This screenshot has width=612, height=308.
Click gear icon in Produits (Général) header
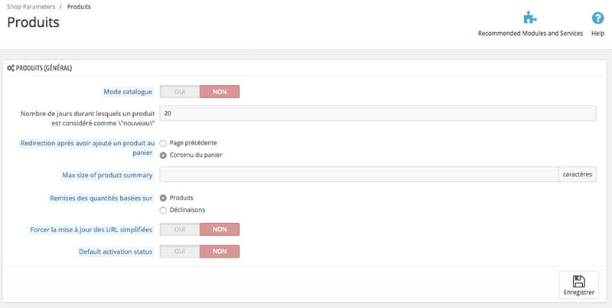pyautogui.click(x=10, y=68)
